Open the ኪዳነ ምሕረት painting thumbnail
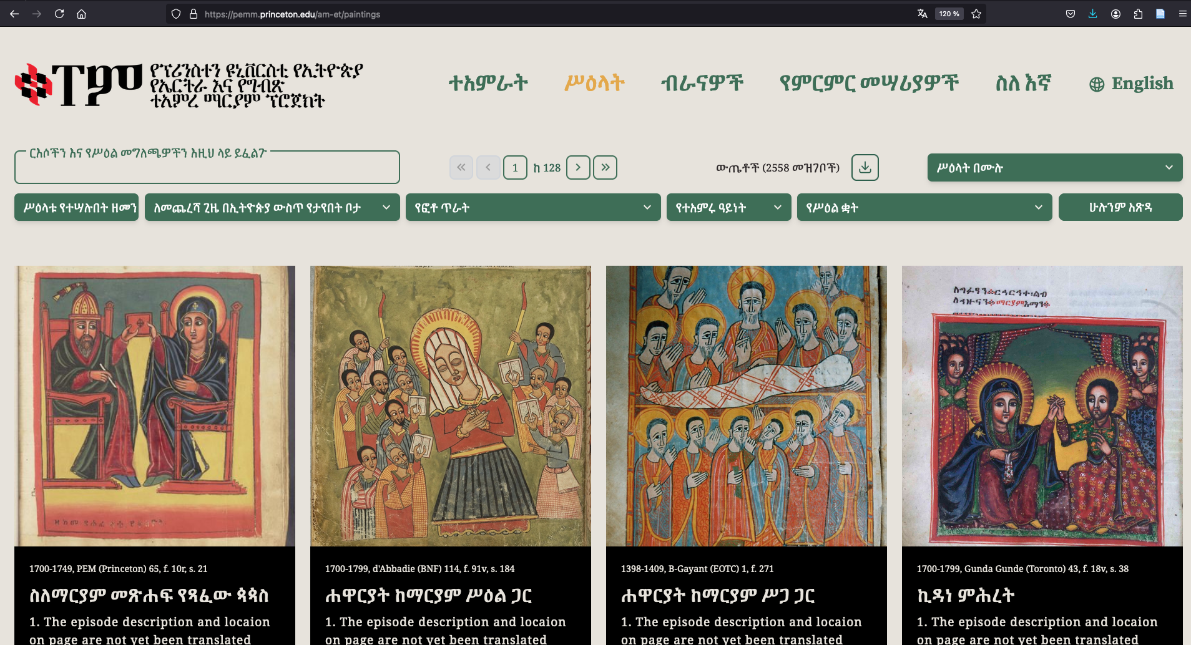 click(x=1042, y=405)
